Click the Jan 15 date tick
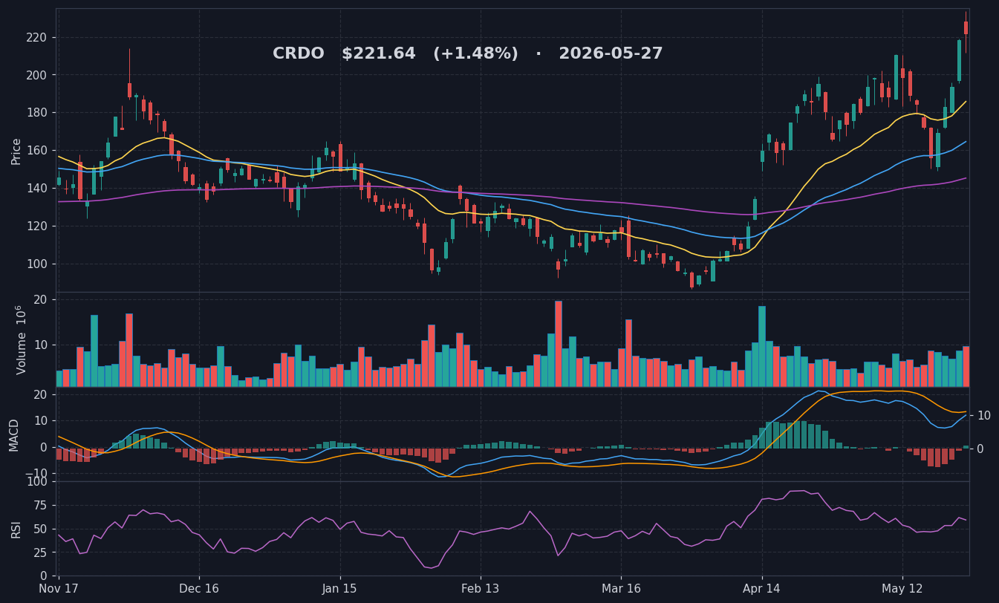The height and width of the screenshot is (603, 999). (x=340, y=589)
